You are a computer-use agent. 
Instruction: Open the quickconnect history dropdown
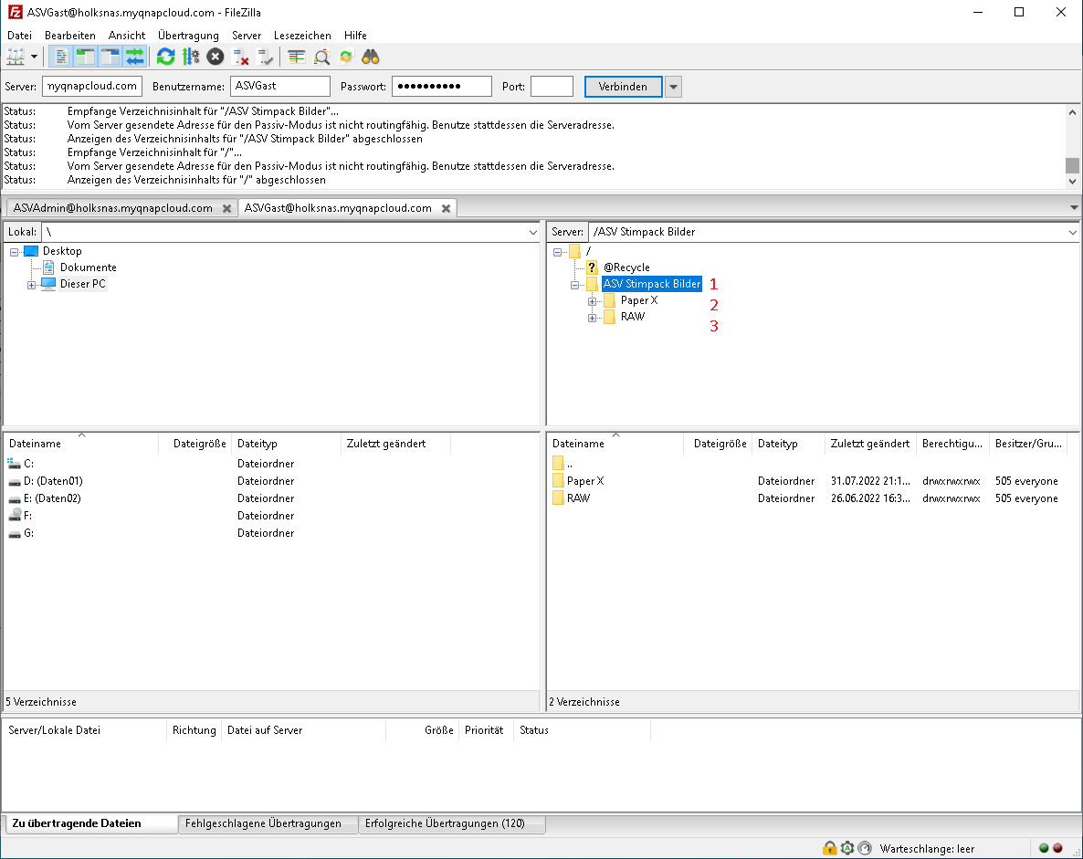[x=673, y=87]
